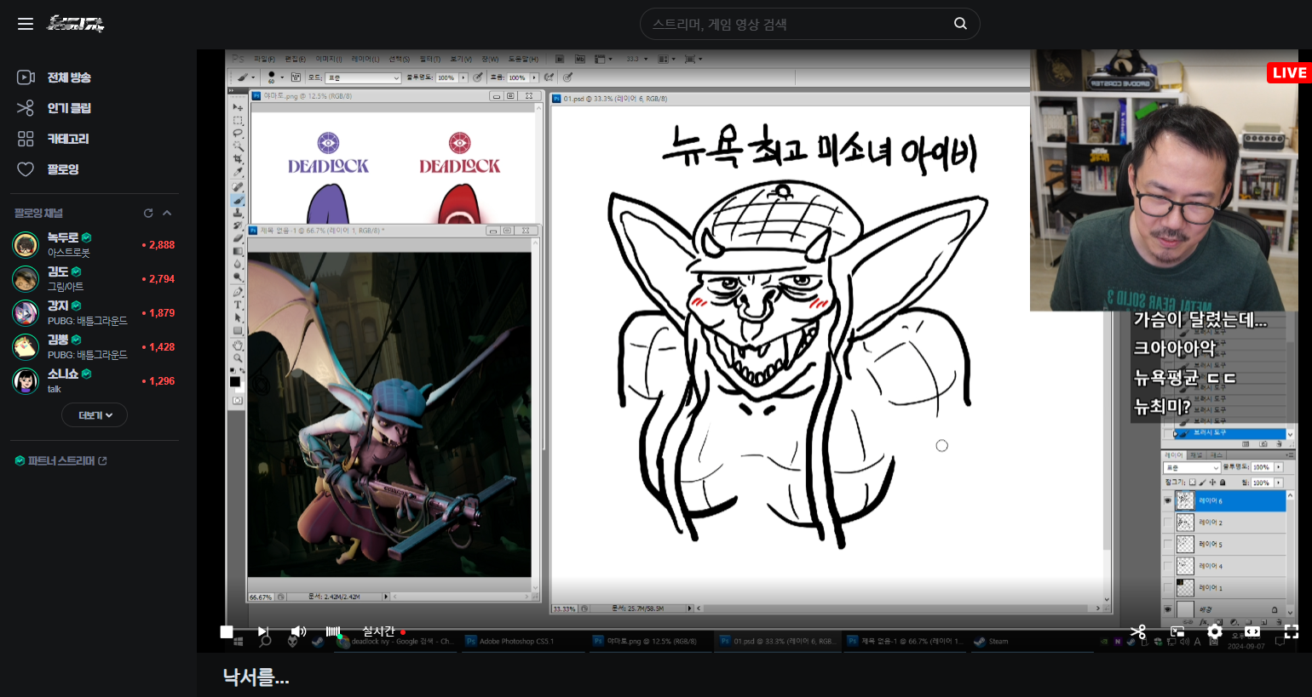This screenshot has height=697, width=1312.
Task: Open the brush preset picker dropdown
Action: point(282,77)
